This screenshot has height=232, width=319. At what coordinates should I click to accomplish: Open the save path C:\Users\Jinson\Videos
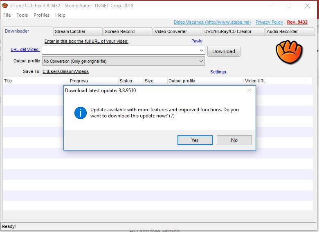65,71
